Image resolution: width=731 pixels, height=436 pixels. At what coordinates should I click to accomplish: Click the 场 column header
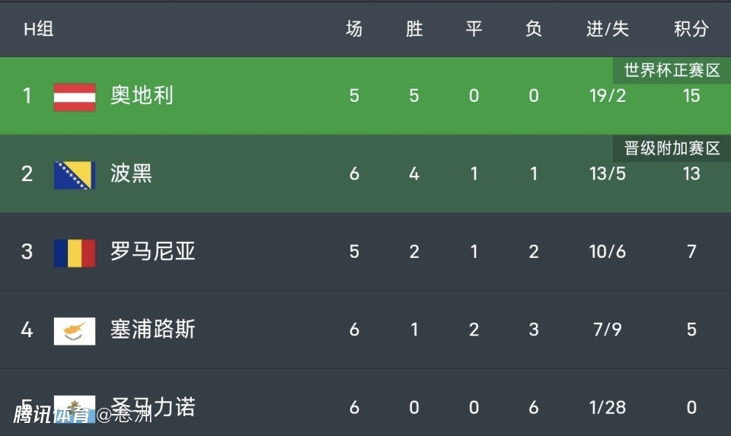(x=354, y=30)
